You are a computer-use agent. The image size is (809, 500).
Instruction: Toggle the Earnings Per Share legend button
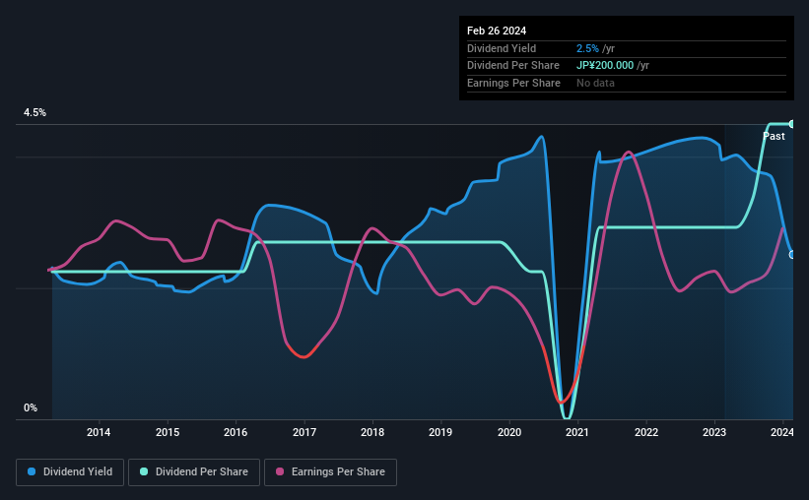pyautogui.click(x=330, y=472)
